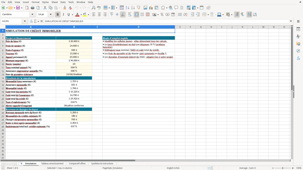Toggle Italic formatting
Viewport: 303px width, 170px height.
pos(63,15)
